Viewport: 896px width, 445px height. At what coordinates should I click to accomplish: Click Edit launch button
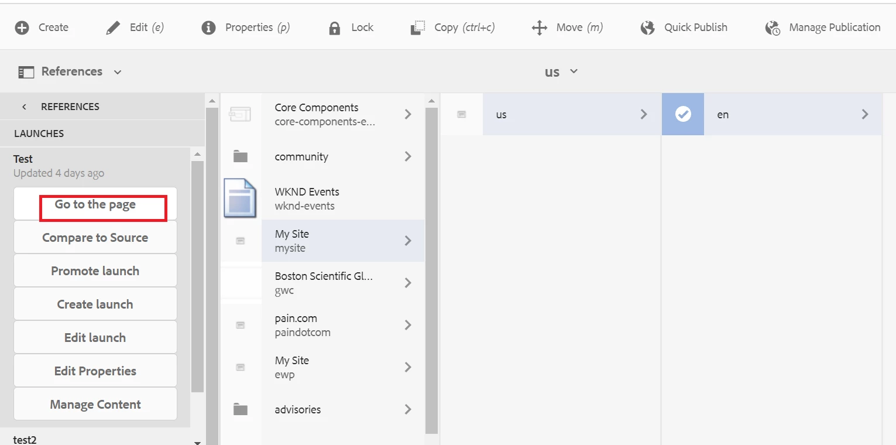(x=95, y=338)
